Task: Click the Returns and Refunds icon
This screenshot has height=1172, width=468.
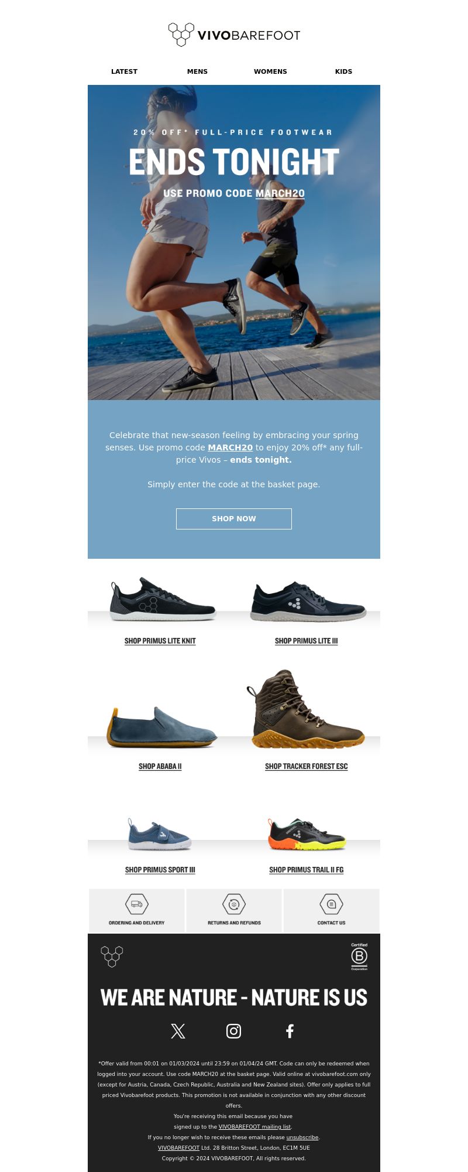Action: pyautogui.click(x=234, y=904)
